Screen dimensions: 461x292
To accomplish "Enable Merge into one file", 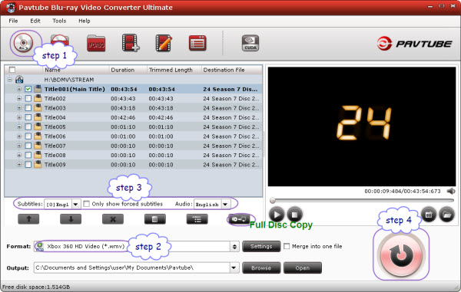I will pyautogui.click(x=287, y=246).
